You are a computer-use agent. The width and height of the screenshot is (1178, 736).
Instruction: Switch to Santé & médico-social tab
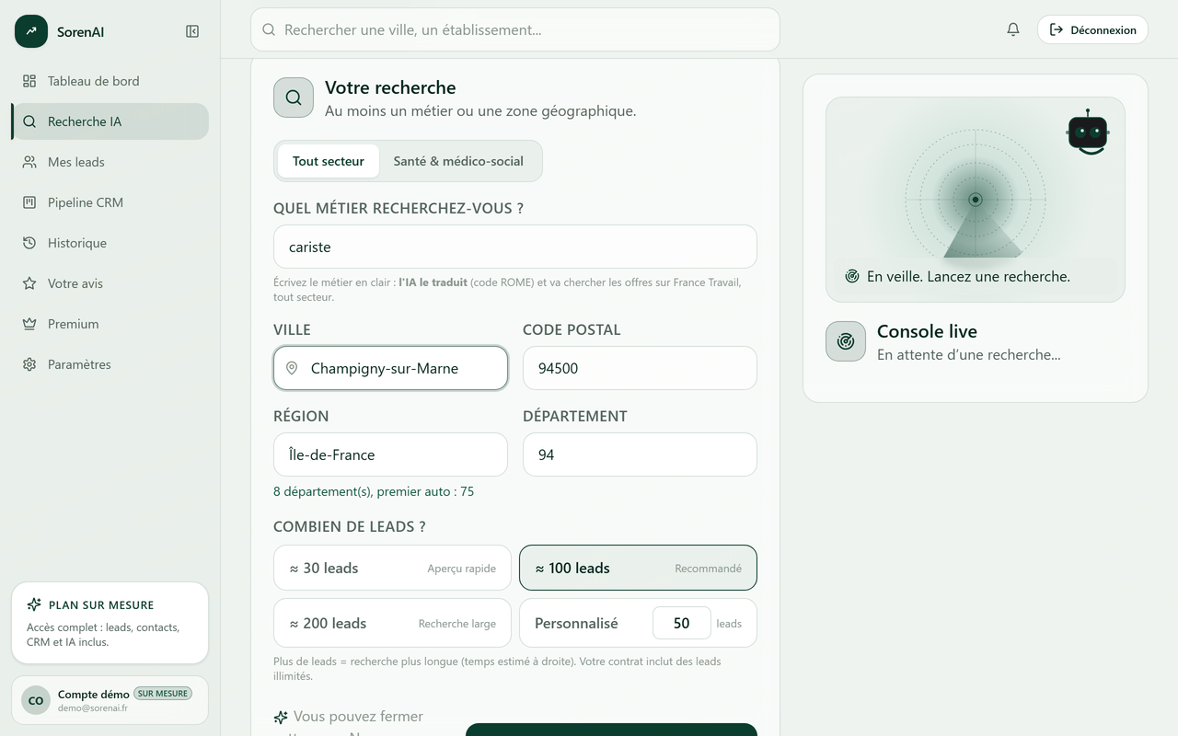click(458, 161)
